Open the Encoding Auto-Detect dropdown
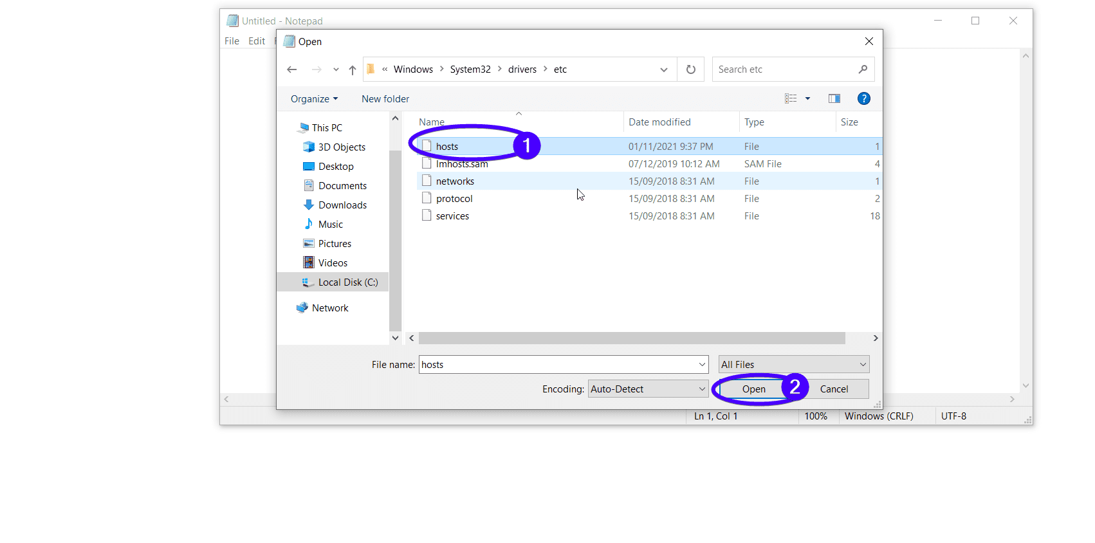Screen dimensions: 1095x543 pos(648,389)
